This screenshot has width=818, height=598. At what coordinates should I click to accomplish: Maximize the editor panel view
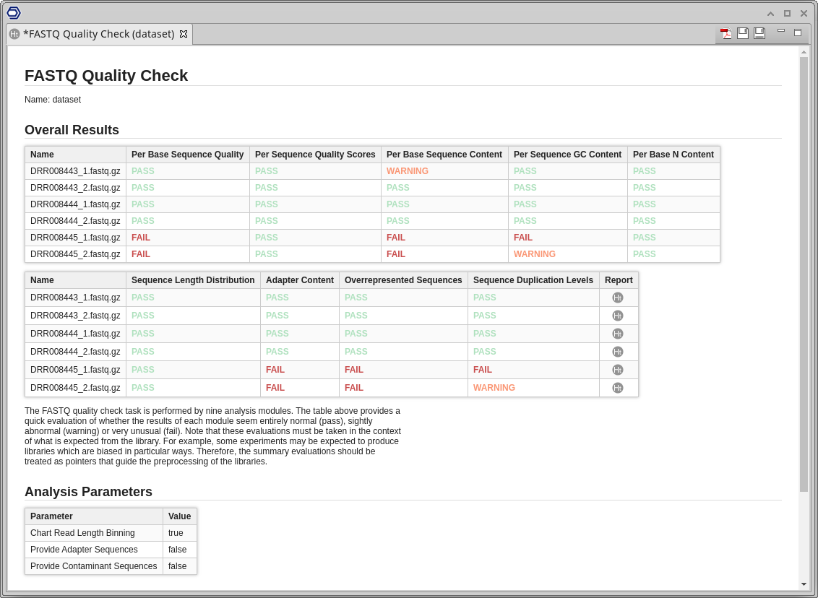click(x=798, y=32)
